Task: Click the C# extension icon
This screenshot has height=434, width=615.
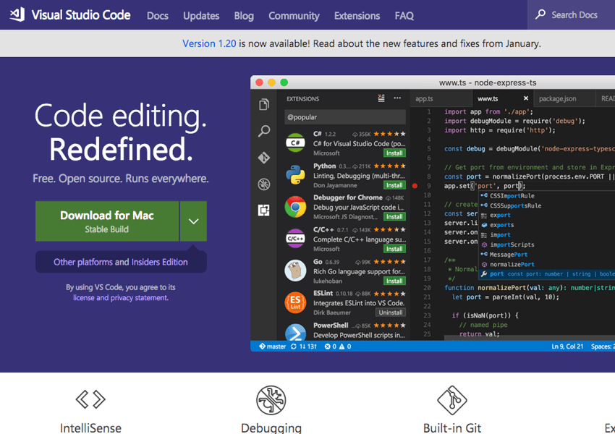Action: [295, 142]
